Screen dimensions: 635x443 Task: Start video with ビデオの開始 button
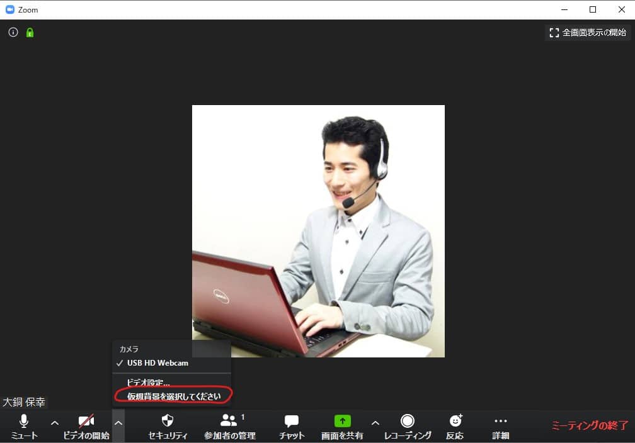point(86,427)
